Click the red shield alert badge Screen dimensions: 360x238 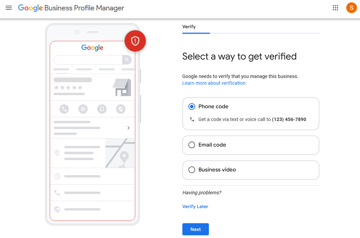point(135,41)
